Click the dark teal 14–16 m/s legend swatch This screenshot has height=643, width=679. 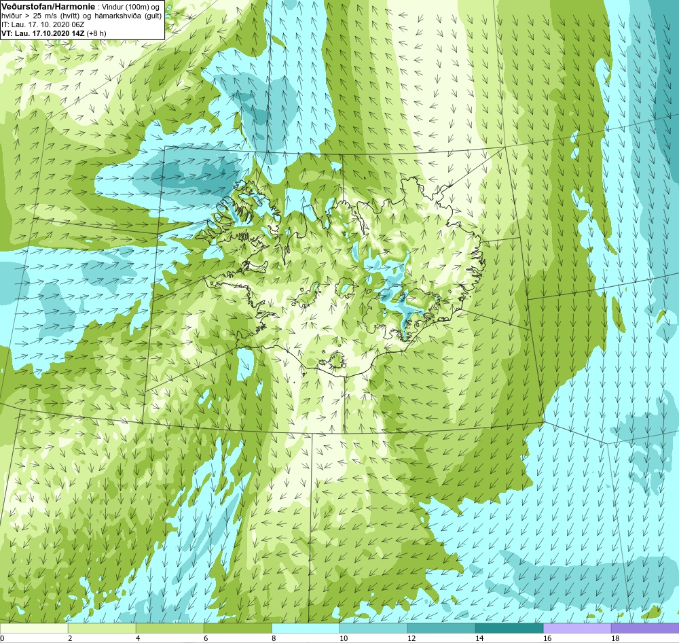509,629
